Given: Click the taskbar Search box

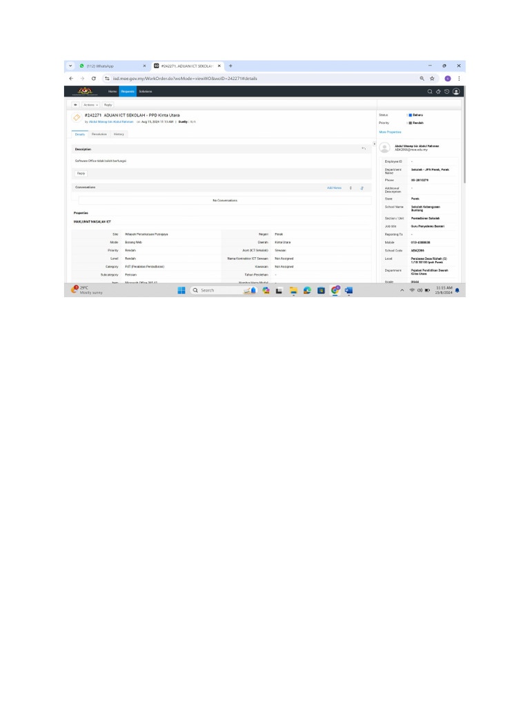Looking at the screenshot, I should [x=224, y=290].
